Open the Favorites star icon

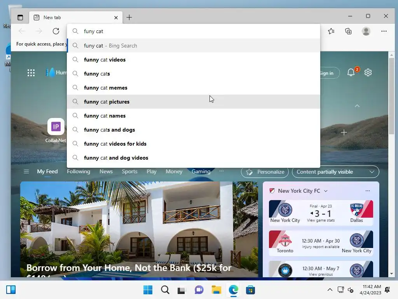(331, 31)
